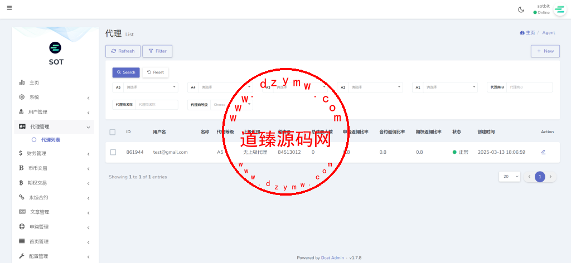
Task: Open the 永续合约 menu item
Action: [54, 197]
